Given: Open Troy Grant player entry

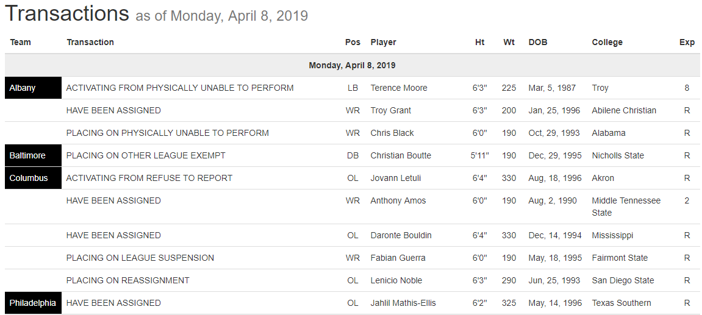Looking at the screenshot, I should point(391,110).
